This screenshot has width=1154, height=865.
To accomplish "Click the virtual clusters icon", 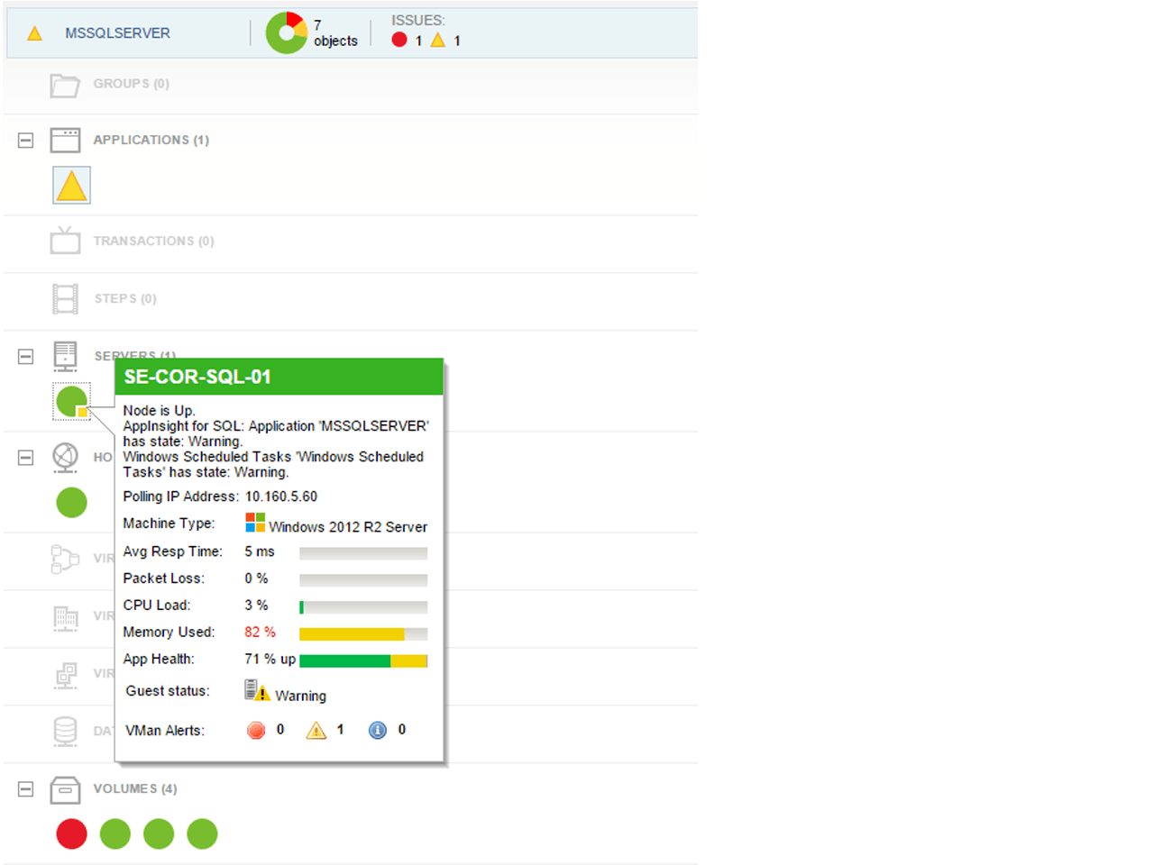I will click(x=65, y=559).
